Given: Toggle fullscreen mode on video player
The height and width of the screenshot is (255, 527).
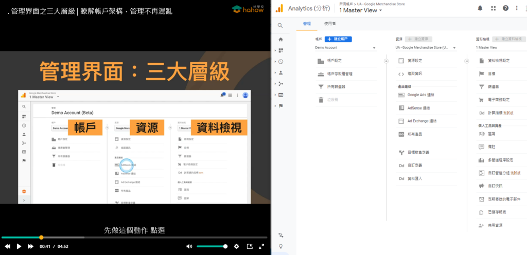Looking at the screenshot, I should 261,246.
